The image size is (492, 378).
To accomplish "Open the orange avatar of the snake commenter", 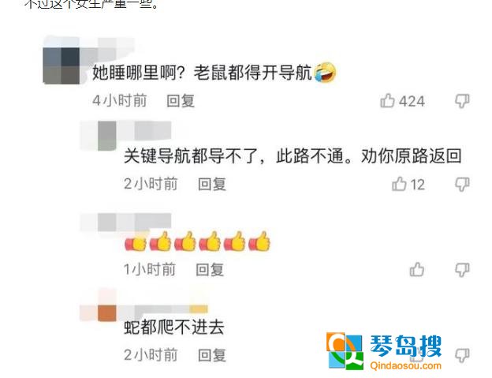I will [x=107, y=313].
